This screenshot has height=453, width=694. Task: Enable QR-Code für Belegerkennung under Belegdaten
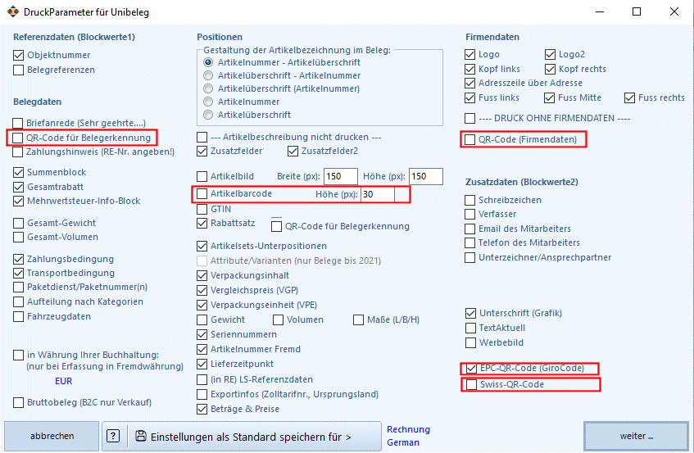pyautogui.click(x=18, y=138)
